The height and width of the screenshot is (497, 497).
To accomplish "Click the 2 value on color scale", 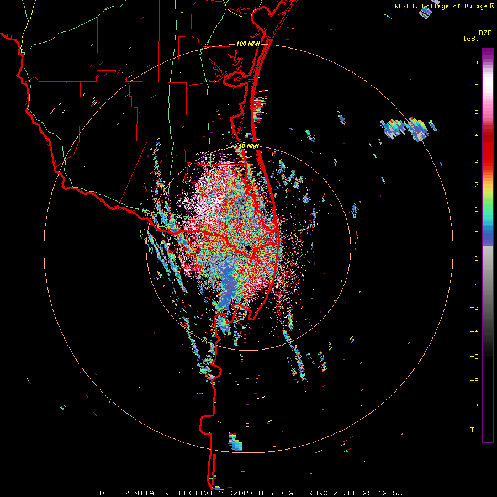I will click(477, 185).
